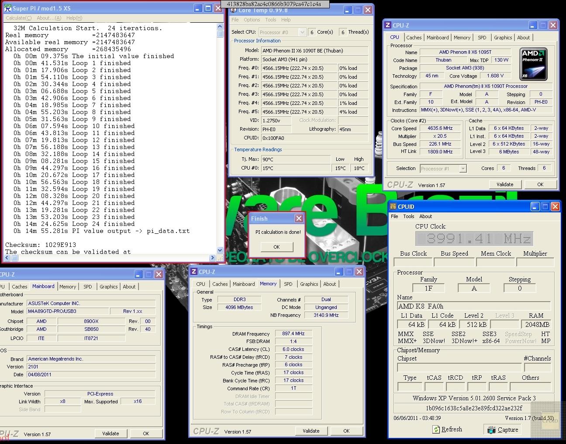The width and height of the screenshot is (566, 444).
Task: Minimize the Super PI window
Action: click(198, 8)
